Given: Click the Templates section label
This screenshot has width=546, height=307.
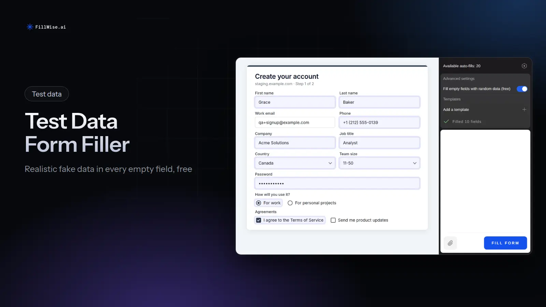Looking at the screenshot, I should [x=452, y=99].
